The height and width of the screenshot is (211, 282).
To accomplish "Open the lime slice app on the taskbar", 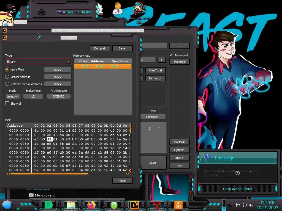I will [114, 205].
